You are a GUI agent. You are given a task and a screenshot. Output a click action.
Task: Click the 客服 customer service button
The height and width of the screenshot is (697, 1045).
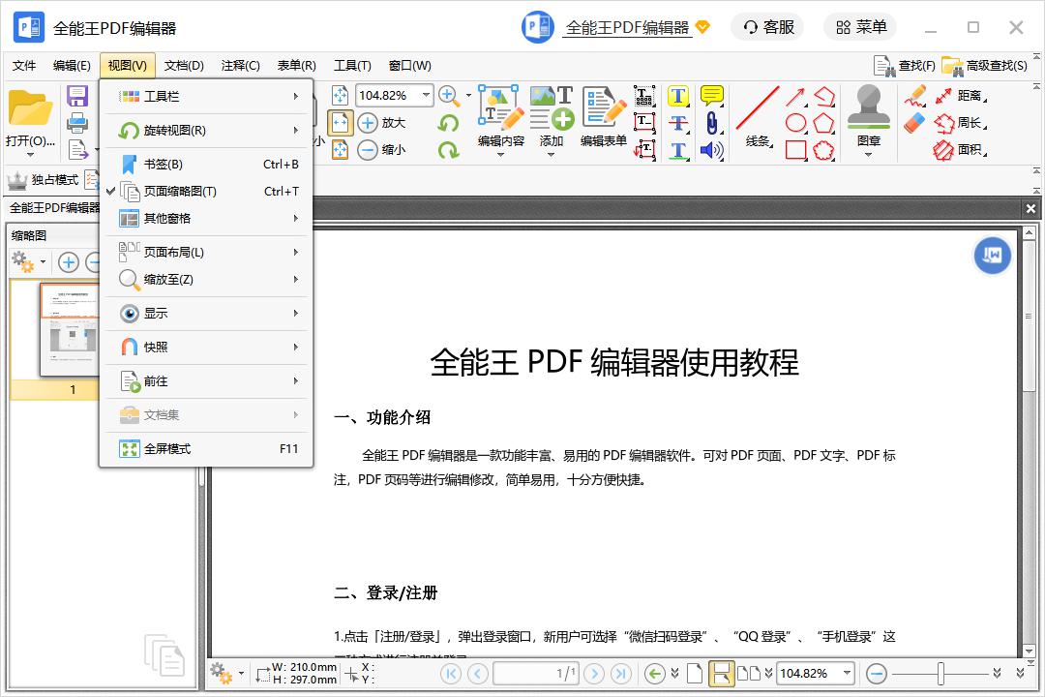(x=768, y=27)
